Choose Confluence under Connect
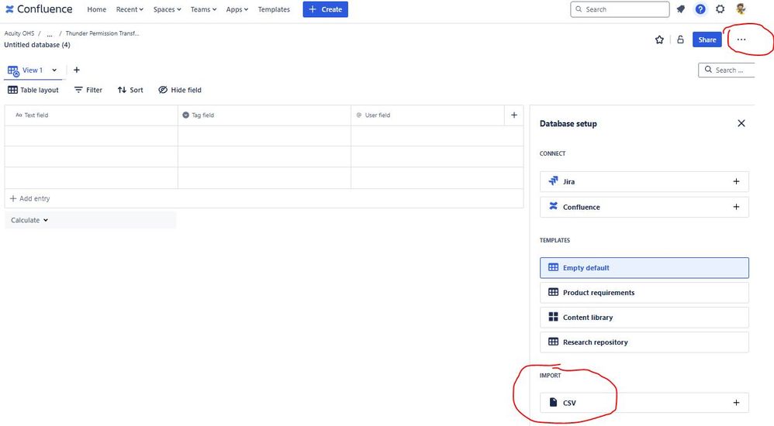The width and height of the screenshot is (774, 426). [644, 207]
